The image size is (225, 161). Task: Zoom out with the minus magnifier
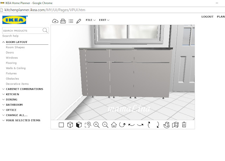coord(105,125)
